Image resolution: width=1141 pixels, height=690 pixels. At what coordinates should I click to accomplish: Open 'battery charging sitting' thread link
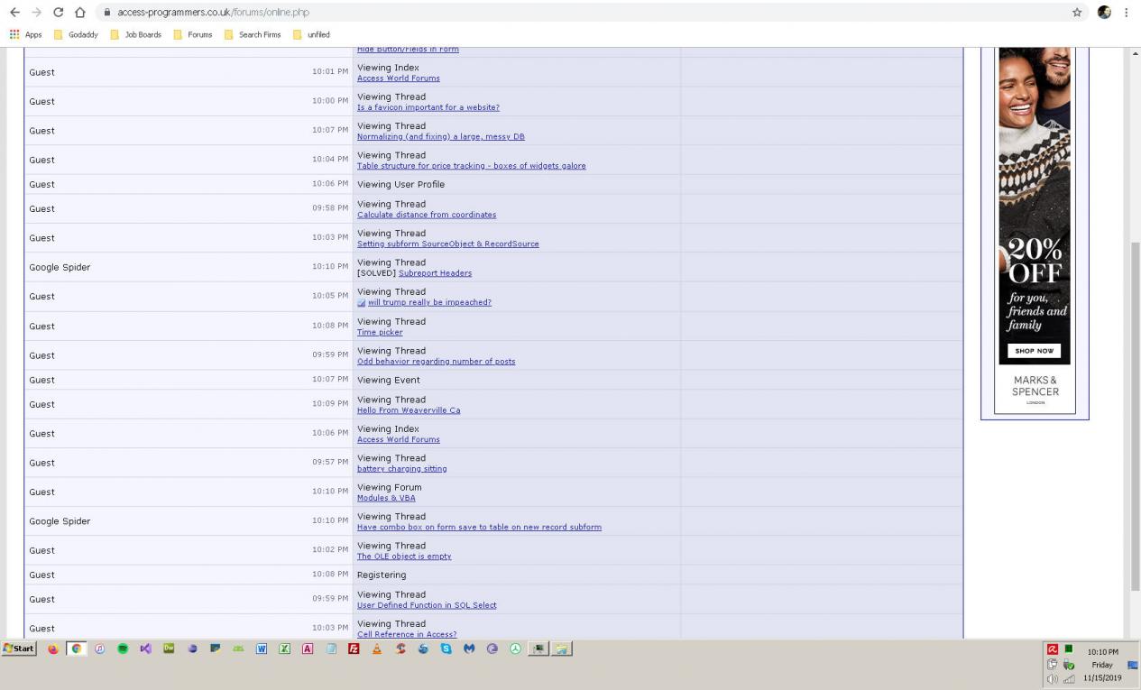[401, 469]
